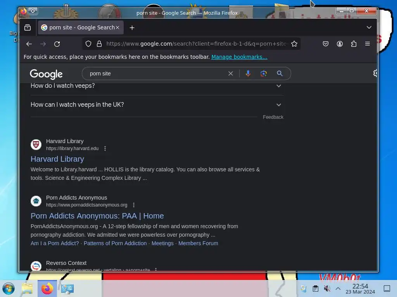This screenshot has width=397, height=297.
Task: Open Porn Addicts Anonymous result options dots
Action: [134, 205]
